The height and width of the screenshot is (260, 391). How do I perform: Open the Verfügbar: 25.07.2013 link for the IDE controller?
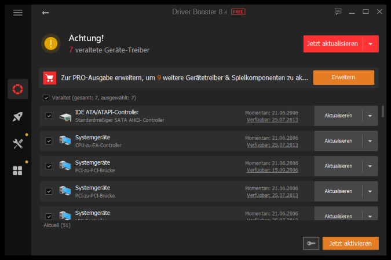tap(272, 120)
